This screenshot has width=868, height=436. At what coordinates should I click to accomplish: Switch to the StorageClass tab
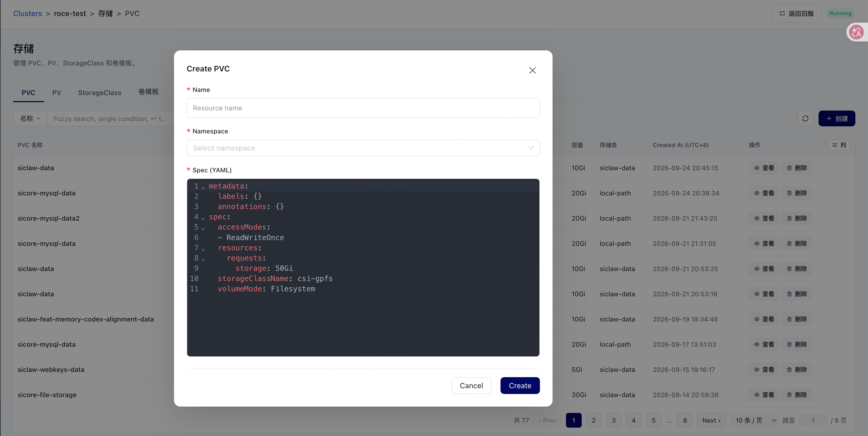tap(100, 93)
